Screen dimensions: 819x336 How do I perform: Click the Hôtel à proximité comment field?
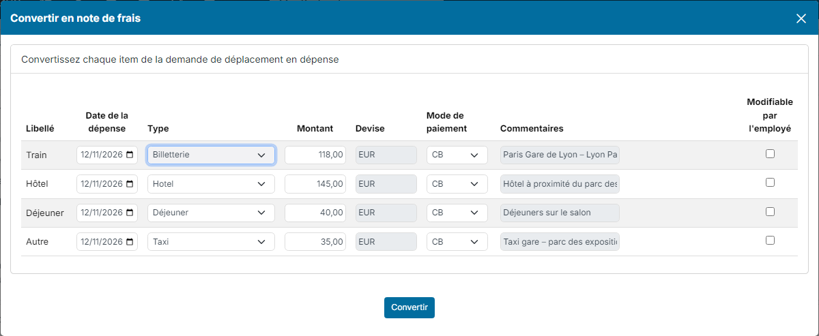(x=560, y=184)
